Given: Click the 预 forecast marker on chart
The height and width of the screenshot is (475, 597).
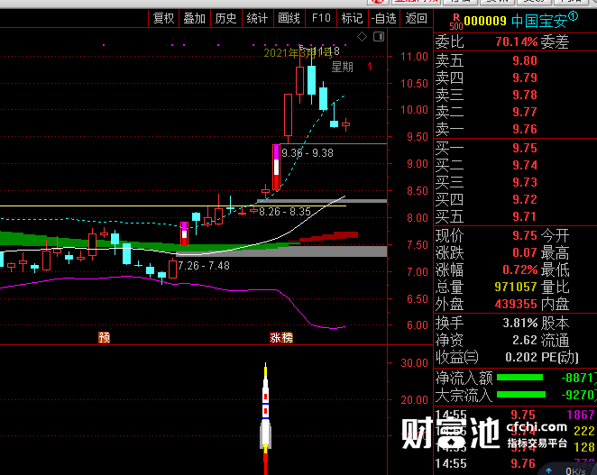Looking at the screenshot, I should coord(105,337).
